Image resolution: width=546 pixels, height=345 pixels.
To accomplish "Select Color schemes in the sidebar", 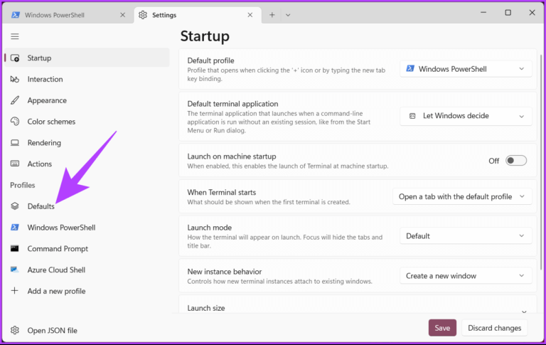I will [x=87, y=122].
